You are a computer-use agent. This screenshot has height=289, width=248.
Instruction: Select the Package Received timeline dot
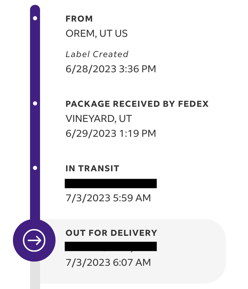35,104
